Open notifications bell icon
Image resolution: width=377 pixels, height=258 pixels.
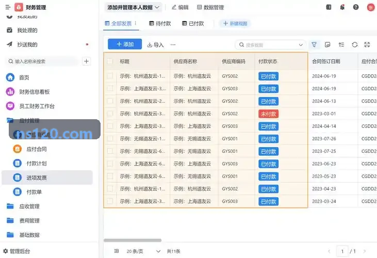[342, 7]
